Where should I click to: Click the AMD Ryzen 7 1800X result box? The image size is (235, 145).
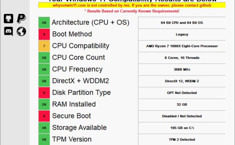(x=182, y=46)
